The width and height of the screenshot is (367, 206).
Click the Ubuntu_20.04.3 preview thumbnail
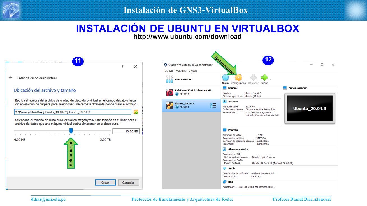click(310, 108)
